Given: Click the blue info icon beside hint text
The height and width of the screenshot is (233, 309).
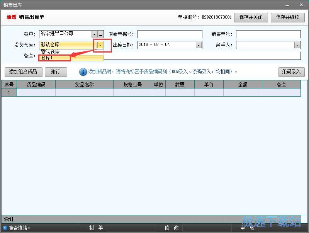Looking at the screenshot, I should pyautogui.click(x=83, y=72).
